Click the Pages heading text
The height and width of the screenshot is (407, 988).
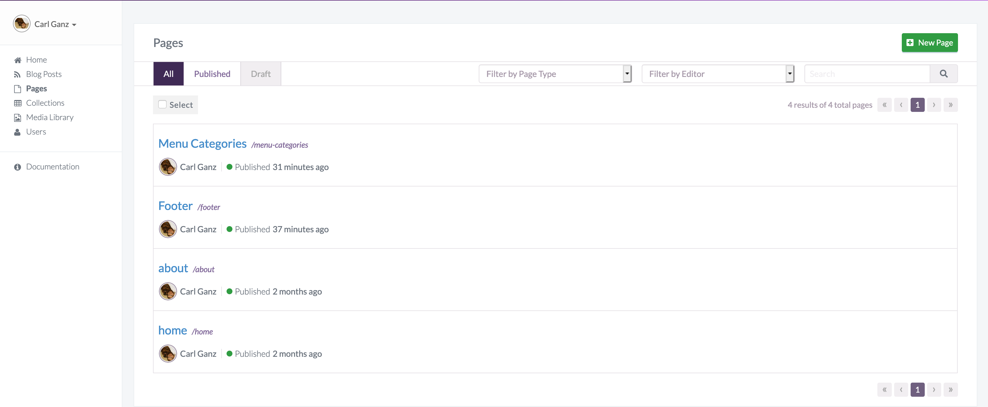point(168,43)
